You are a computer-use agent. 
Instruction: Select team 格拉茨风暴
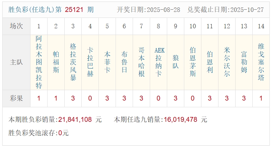(73, 62)
